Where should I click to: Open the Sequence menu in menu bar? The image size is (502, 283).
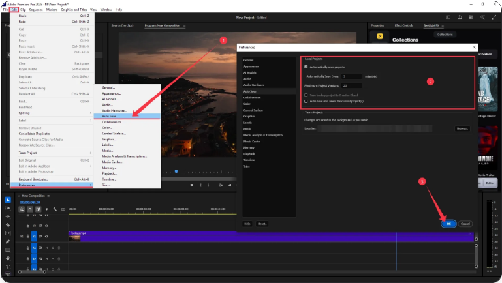pos(36,10)
